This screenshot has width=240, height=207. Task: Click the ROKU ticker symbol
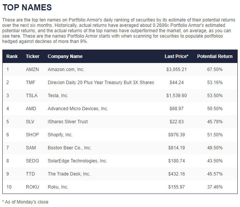(32, 187)
